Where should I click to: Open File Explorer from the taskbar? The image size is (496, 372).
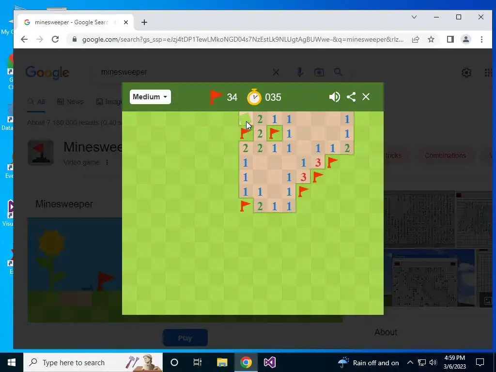click(x=222, y=362)
